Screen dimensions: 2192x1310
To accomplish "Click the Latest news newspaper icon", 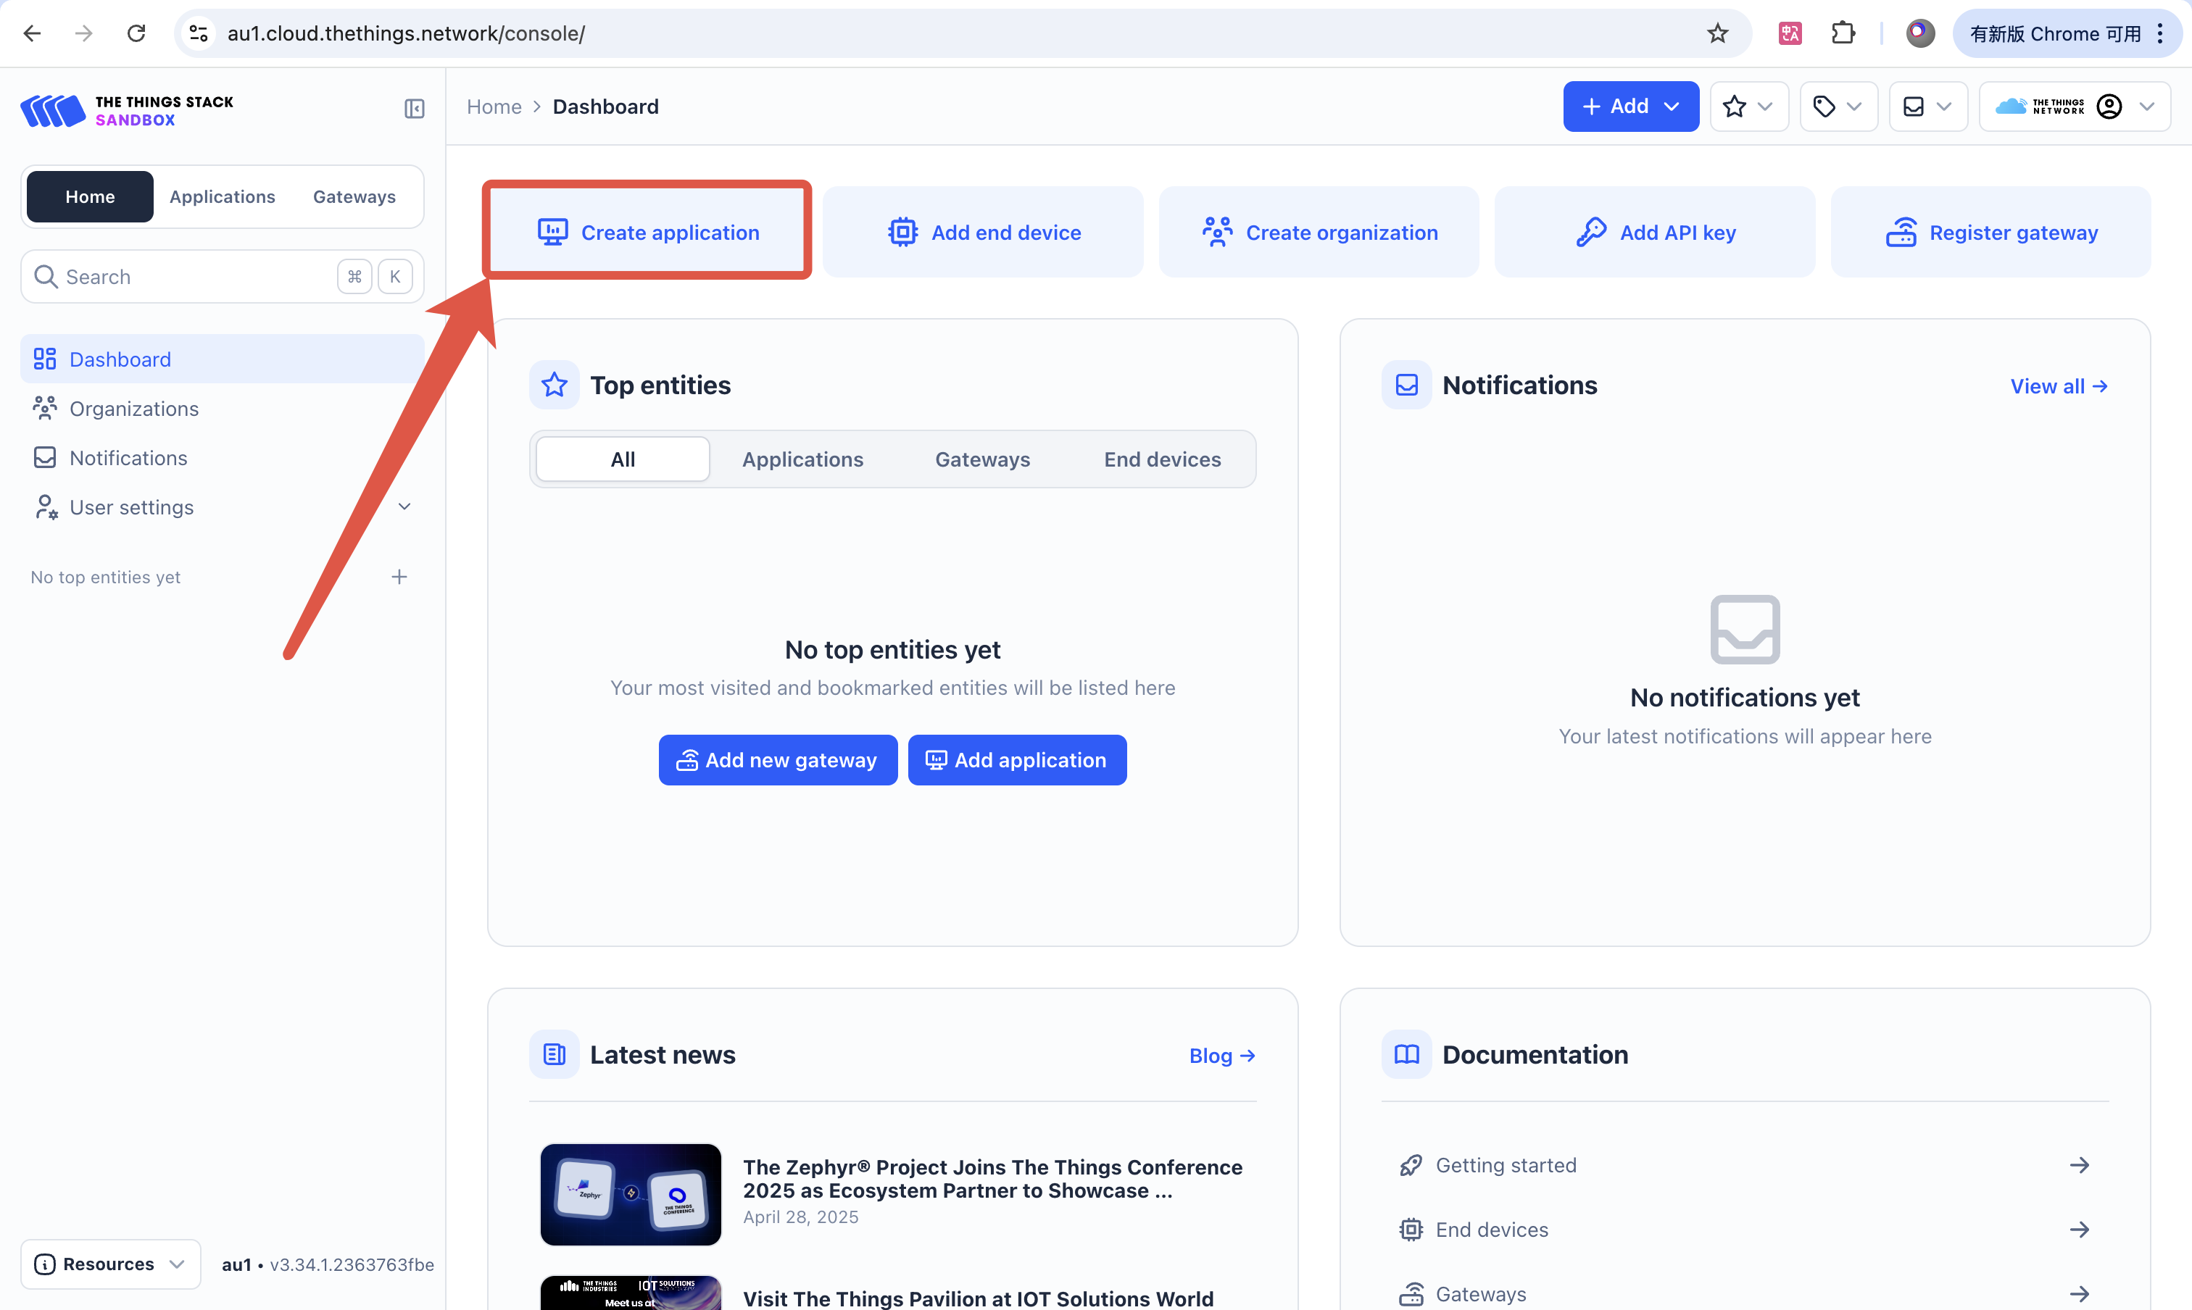I will (x=555, y=1054).
